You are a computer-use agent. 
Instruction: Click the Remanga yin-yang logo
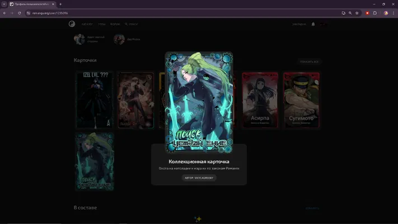(72, 24)
